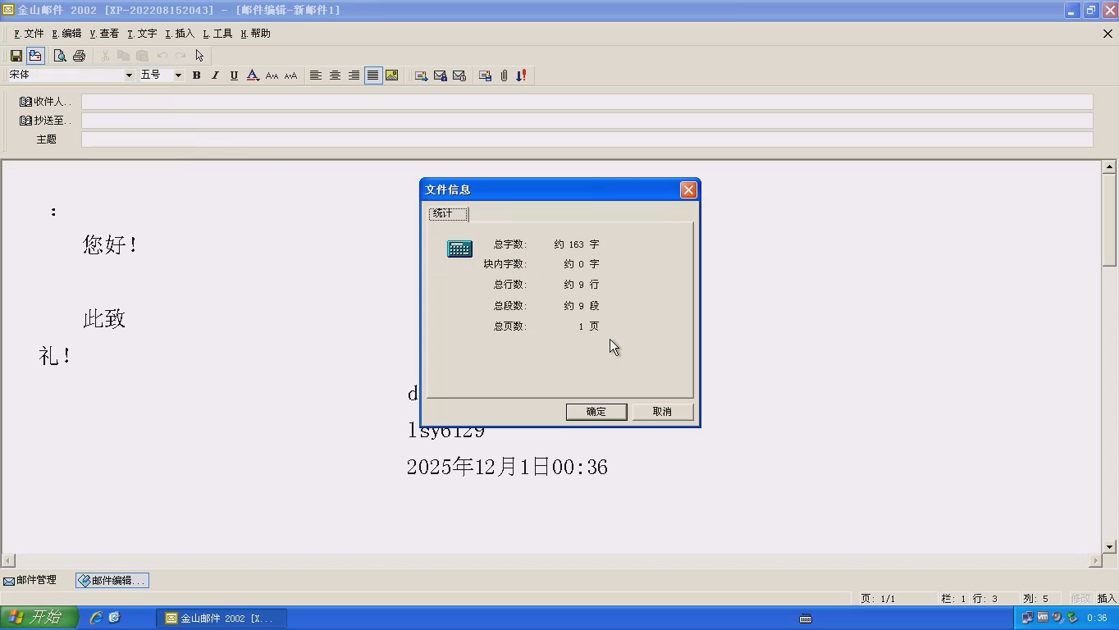Close the 文件信息 dialog with the red X
The image size is (1119, 630).
(x=688, y=189)
